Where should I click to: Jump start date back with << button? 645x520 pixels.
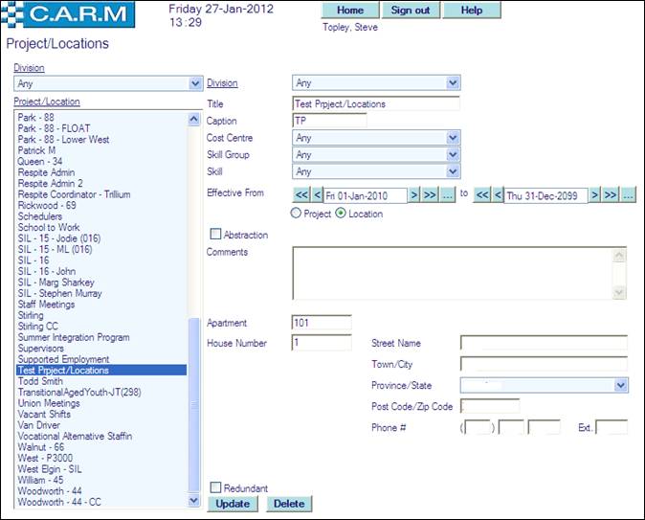pos(291,195)
